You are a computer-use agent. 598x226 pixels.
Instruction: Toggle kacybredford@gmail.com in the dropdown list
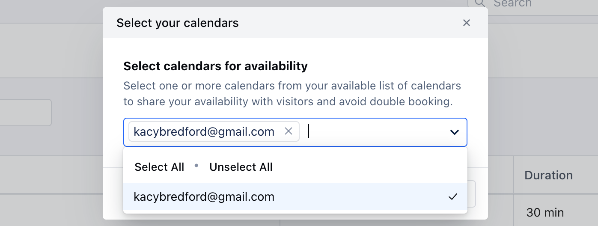[295, 196]
